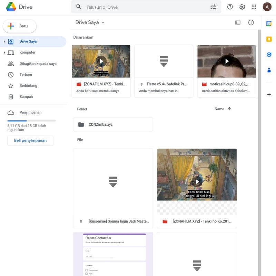Open Google Calendar in the side panel
This screenshot has height=276, width=276.
point(269,23)
